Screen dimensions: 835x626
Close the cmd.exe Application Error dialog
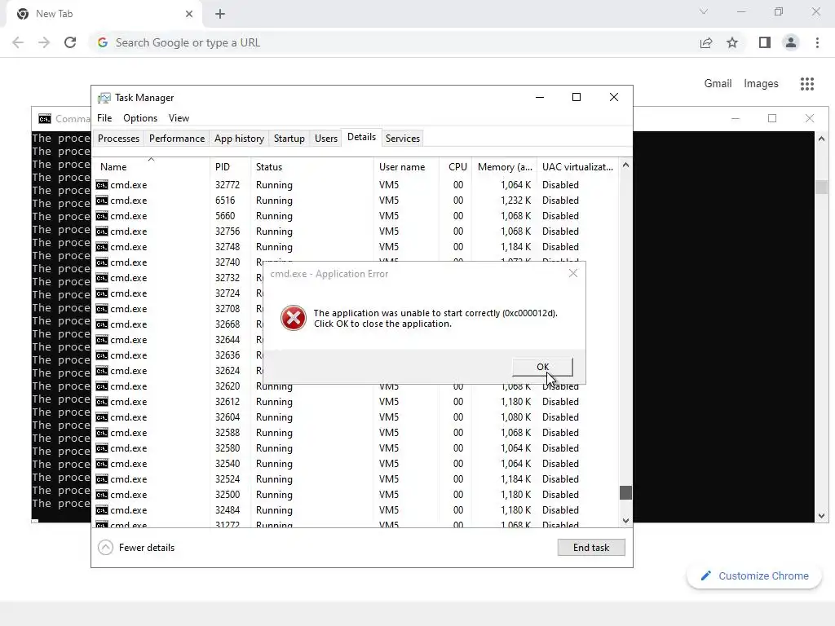pos(573,273)
